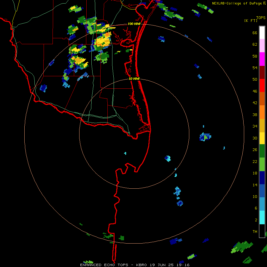The width and height of the screenshot is (267, 267).
Task: Pick the dark red maroon swatch on scale
Action: point(262,72)
